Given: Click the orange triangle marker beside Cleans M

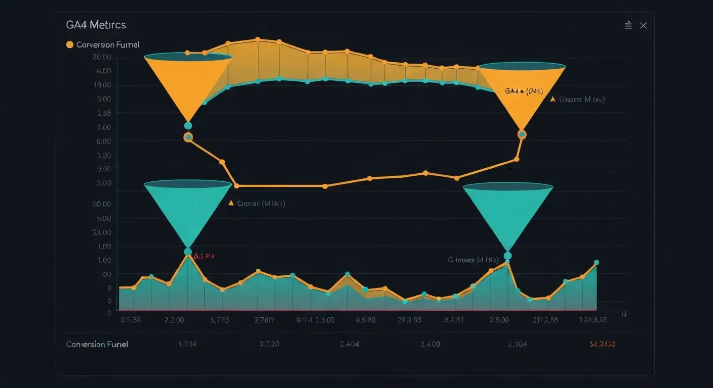Looking at the screenshot, I should point(553,100).
